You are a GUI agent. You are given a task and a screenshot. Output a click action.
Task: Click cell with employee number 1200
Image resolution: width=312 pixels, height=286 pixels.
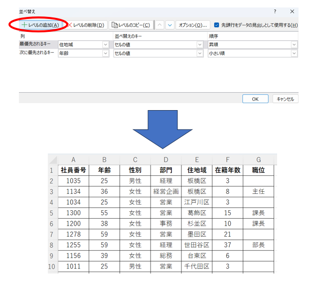point(73,224)
